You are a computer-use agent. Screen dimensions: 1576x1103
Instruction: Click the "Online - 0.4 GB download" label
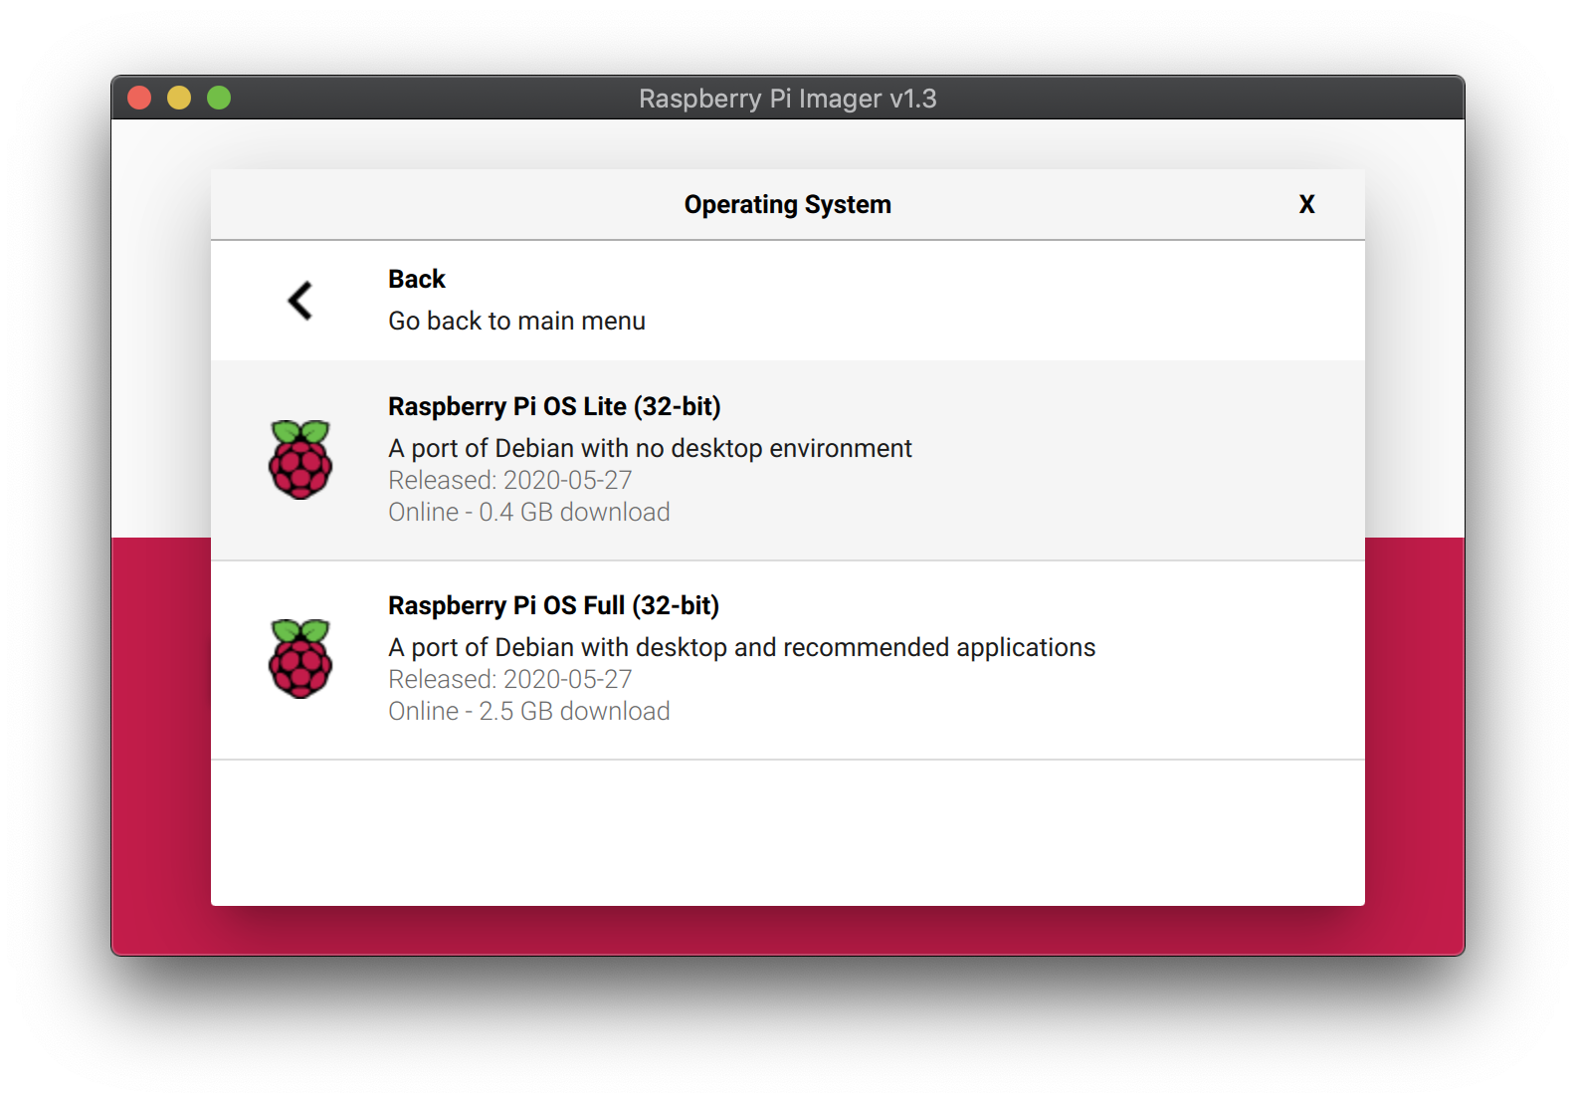[528, 512]
